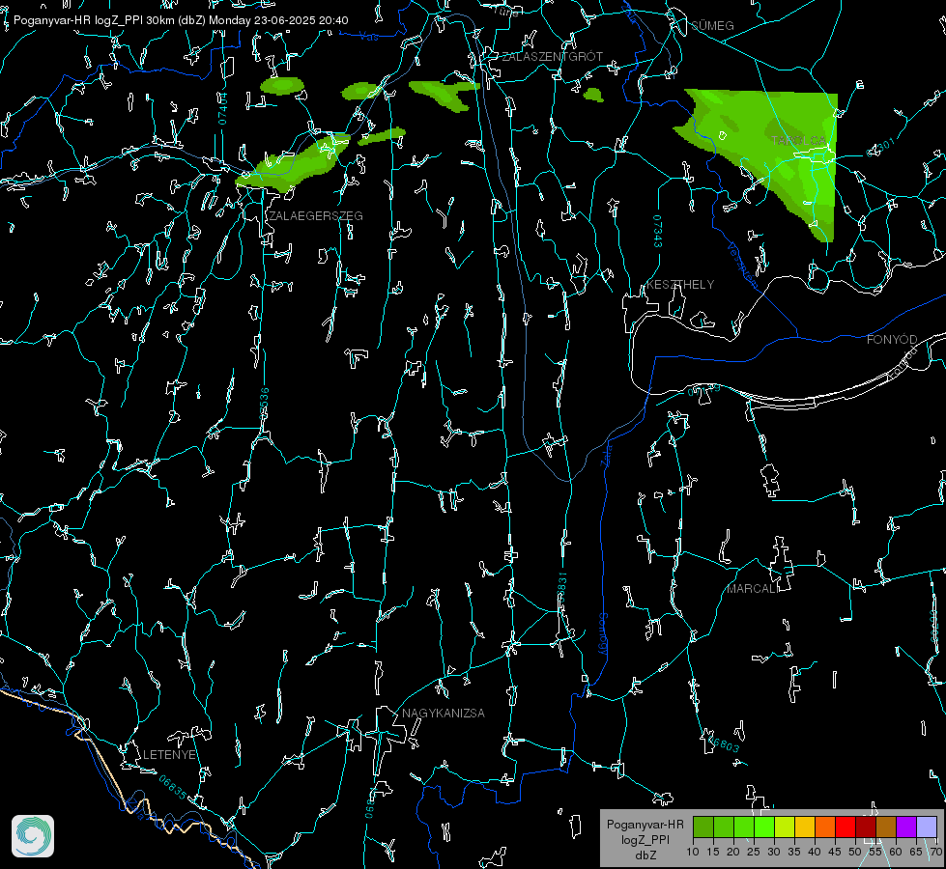Select the dark red 50-55 dBZ swatch
946x869 pixels.
(x=865, y=827)
